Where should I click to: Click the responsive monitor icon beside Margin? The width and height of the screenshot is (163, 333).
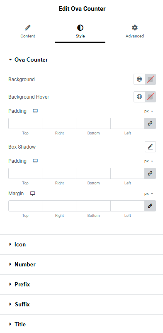[32, 194]
